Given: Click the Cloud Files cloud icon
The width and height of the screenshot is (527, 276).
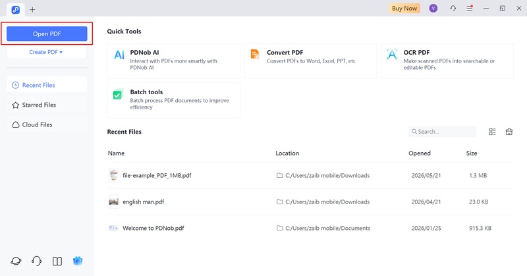Looking at the screenshot, I should (x=15, y=124).
